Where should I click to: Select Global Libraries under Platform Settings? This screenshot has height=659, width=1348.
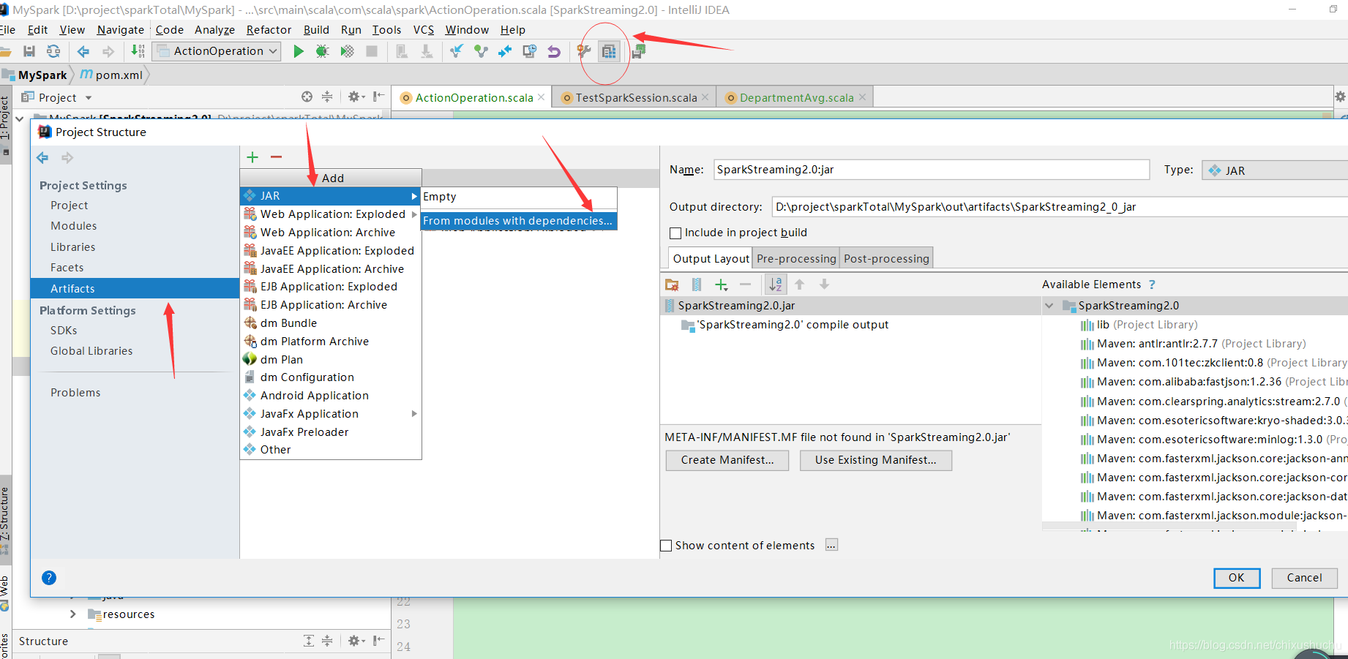coord(91,351)
